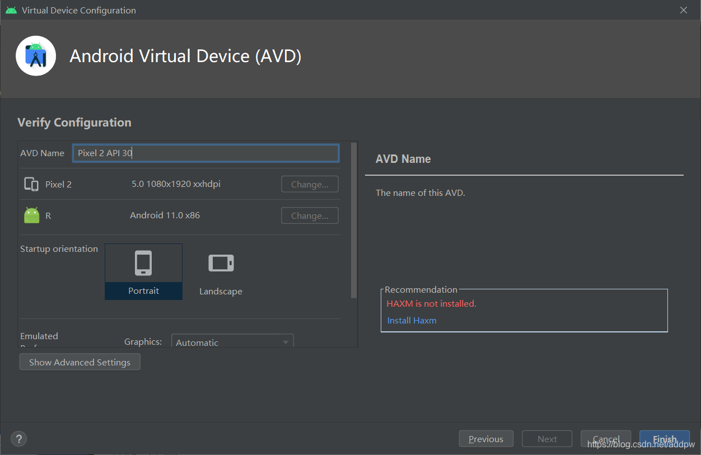701x455 pixels.
Task: Click the Android Studio logo icon
Action: [36, 55]
